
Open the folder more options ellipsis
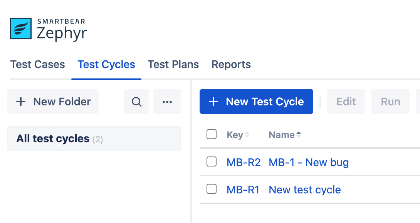pos(167,102)
